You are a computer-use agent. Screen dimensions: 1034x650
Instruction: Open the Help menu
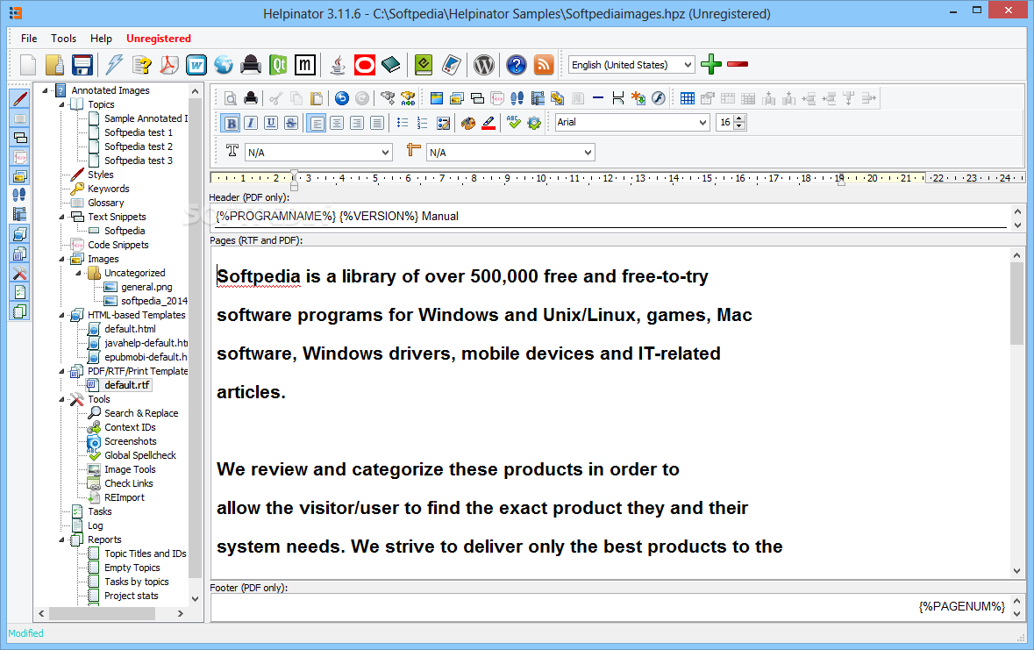tap(101, 39)
